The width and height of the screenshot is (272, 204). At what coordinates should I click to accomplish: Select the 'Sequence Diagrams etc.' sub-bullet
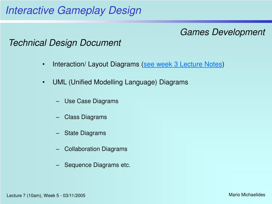click(97, 165)
